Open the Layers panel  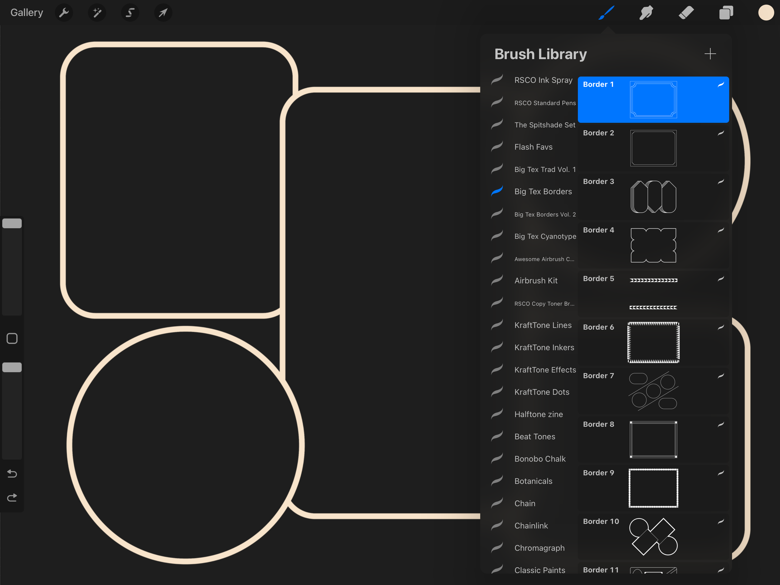pyautogui.click(x=726, y=13)
